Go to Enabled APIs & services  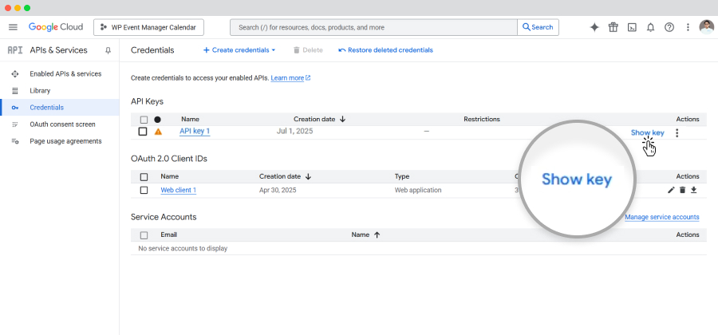tap(65, 73)
